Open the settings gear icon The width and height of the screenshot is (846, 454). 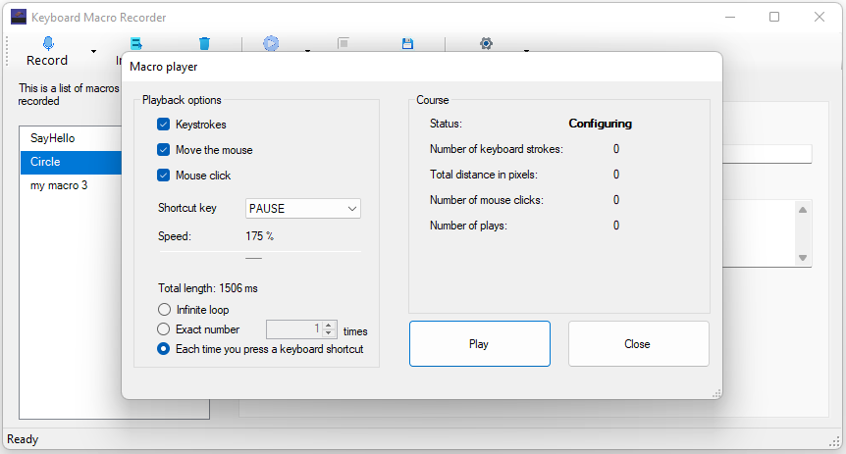click(486, 43)
